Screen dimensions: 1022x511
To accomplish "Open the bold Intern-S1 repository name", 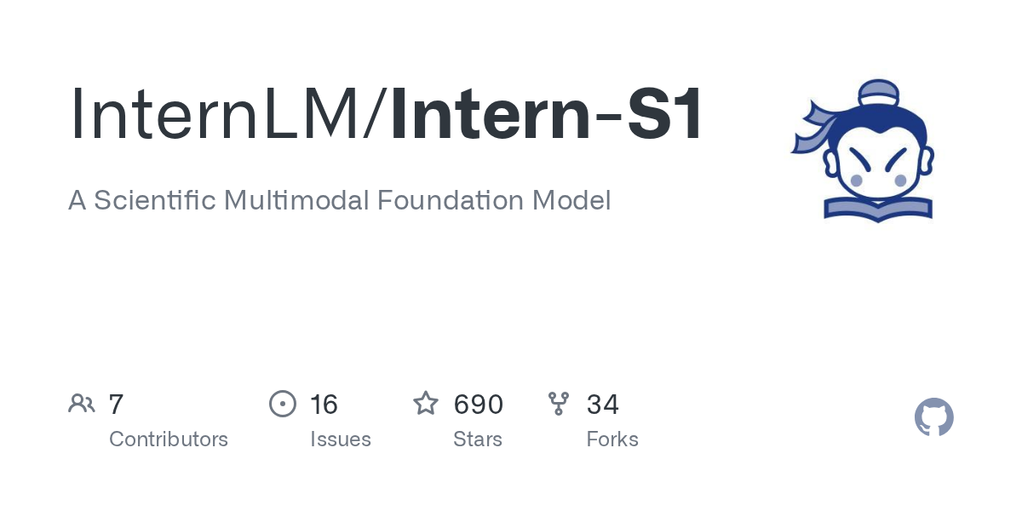I will click(x=548, y=114).
